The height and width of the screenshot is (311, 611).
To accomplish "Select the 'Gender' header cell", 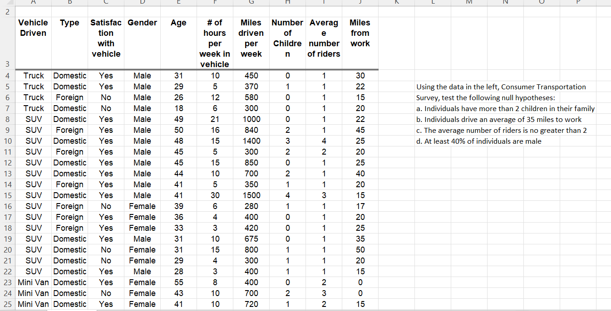I will tap(142, 43).
